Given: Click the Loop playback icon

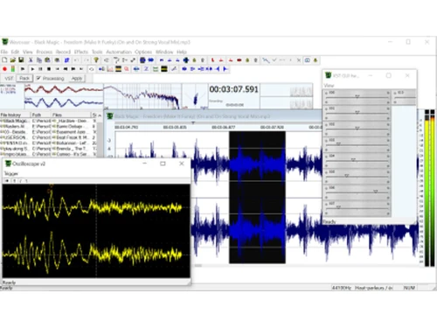Looking at the screenshot, I should [x=92, y=69].
